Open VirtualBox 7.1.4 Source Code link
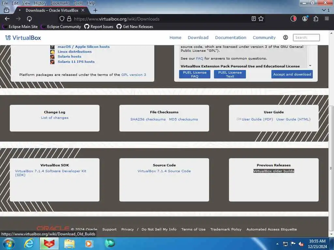Screen dimensions: 334x250 (164, 171)
